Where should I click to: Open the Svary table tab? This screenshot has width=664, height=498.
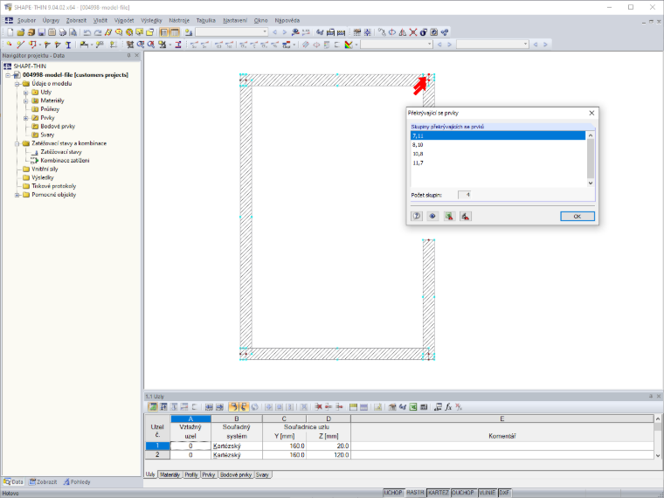coord(262,474)
